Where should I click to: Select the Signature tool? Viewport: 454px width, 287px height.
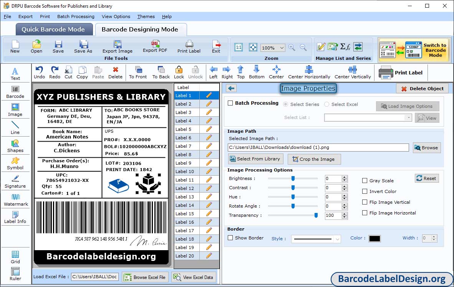click(15, 181)
